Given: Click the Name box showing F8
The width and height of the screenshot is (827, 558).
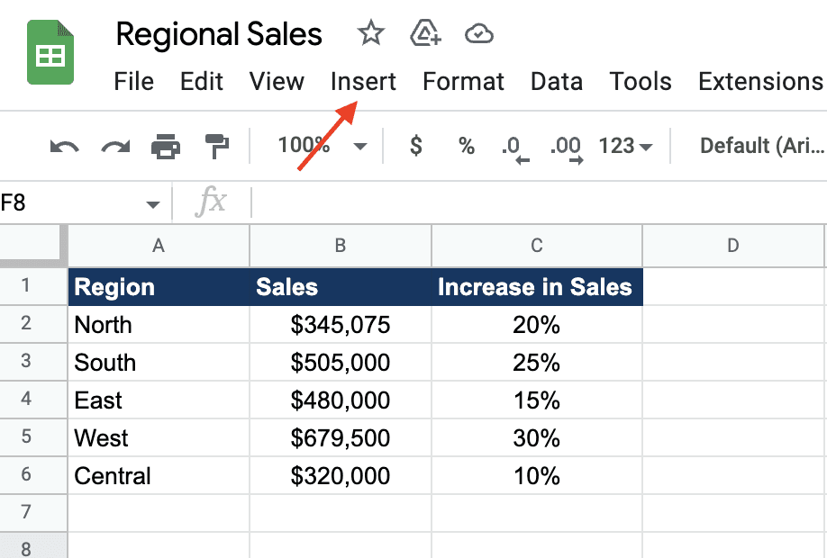Looking at the screenshot, I should pos(85,202).
